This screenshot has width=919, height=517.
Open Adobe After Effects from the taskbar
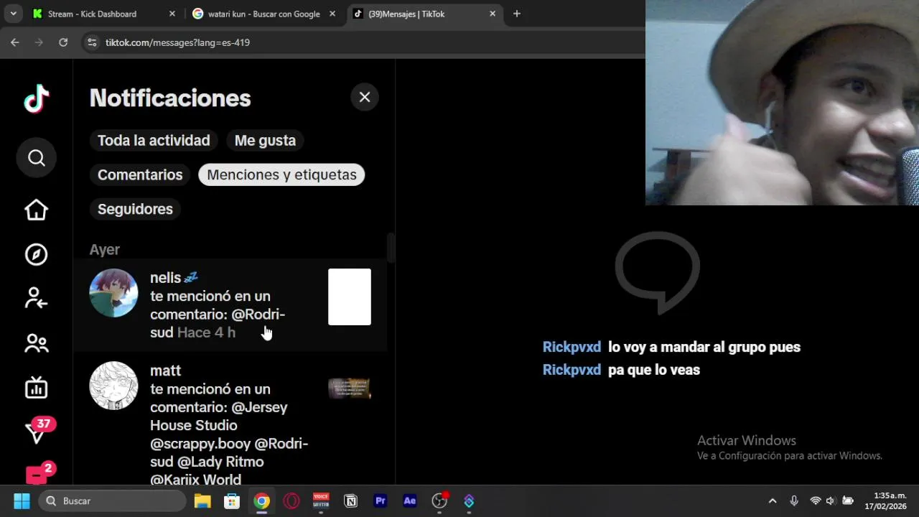[410, 501]
